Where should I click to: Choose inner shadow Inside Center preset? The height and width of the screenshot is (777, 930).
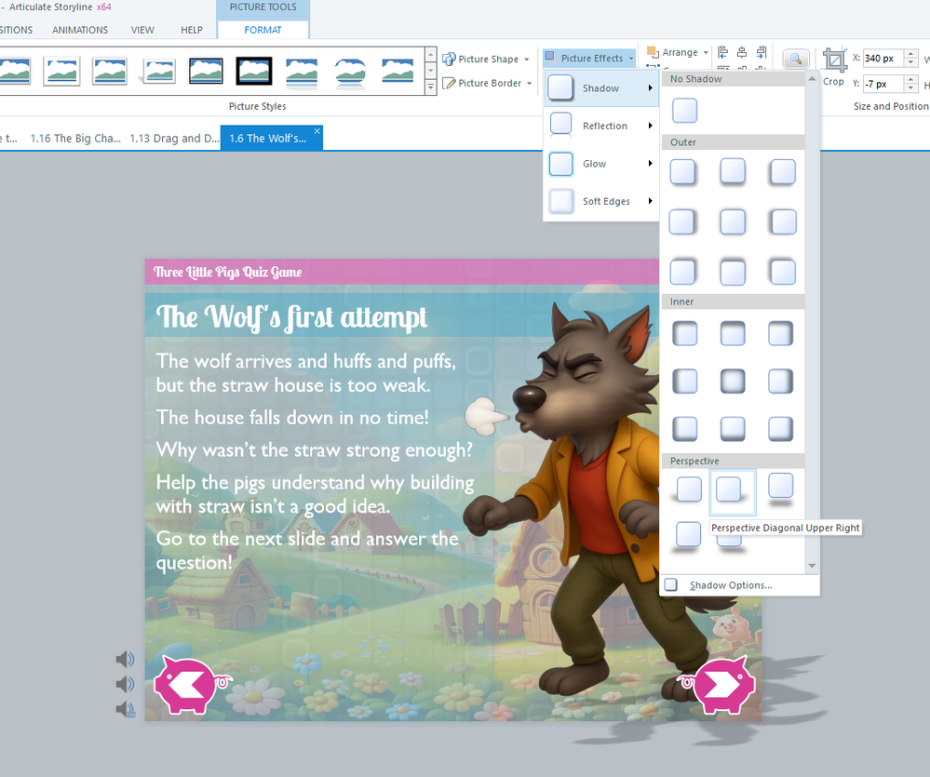click(733, 382)
